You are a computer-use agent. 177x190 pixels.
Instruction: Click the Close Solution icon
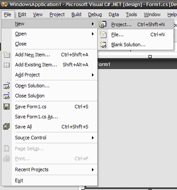pyautogui.click(x=7, y=96)
